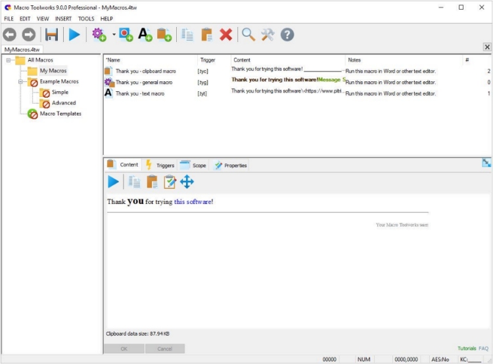Open settings with hammer and wrench icon
The width and height of the screenshot is (493, 364).
[x=268, y=35]
